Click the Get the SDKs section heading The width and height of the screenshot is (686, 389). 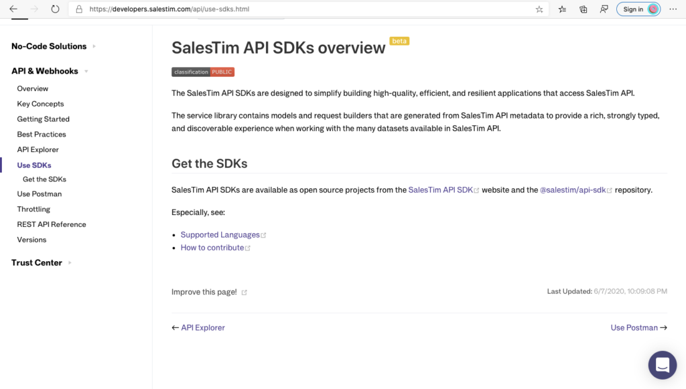210,163
